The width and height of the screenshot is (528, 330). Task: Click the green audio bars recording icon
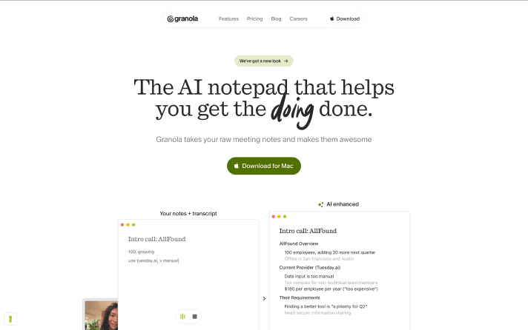[182, 316]
